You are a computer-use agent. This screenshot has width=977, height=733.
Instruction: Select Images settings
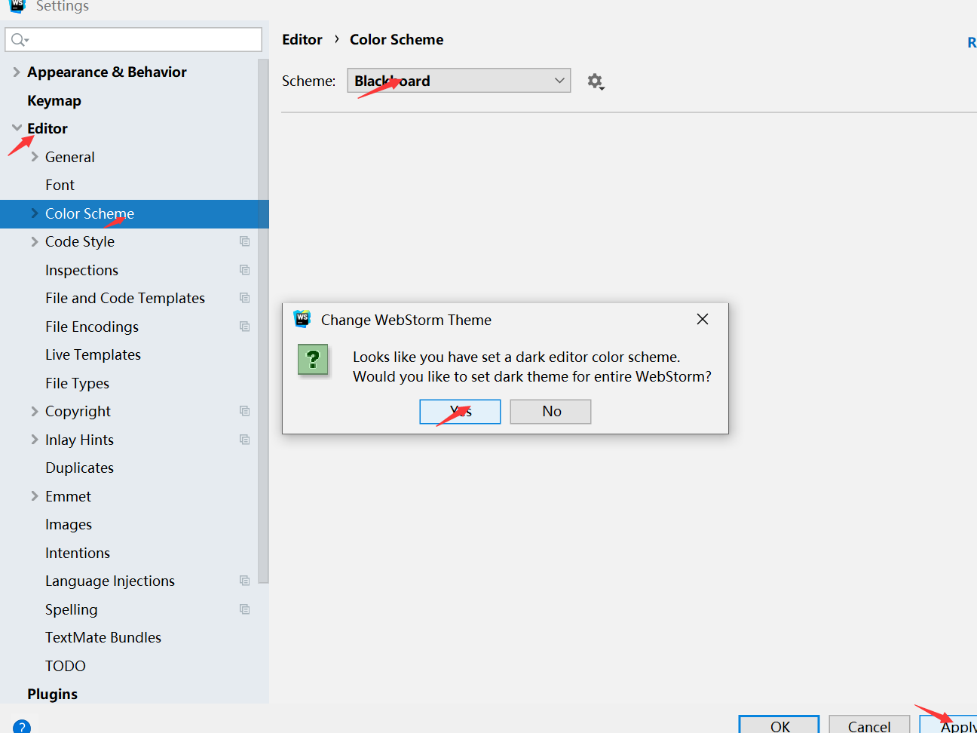[69, 524]
